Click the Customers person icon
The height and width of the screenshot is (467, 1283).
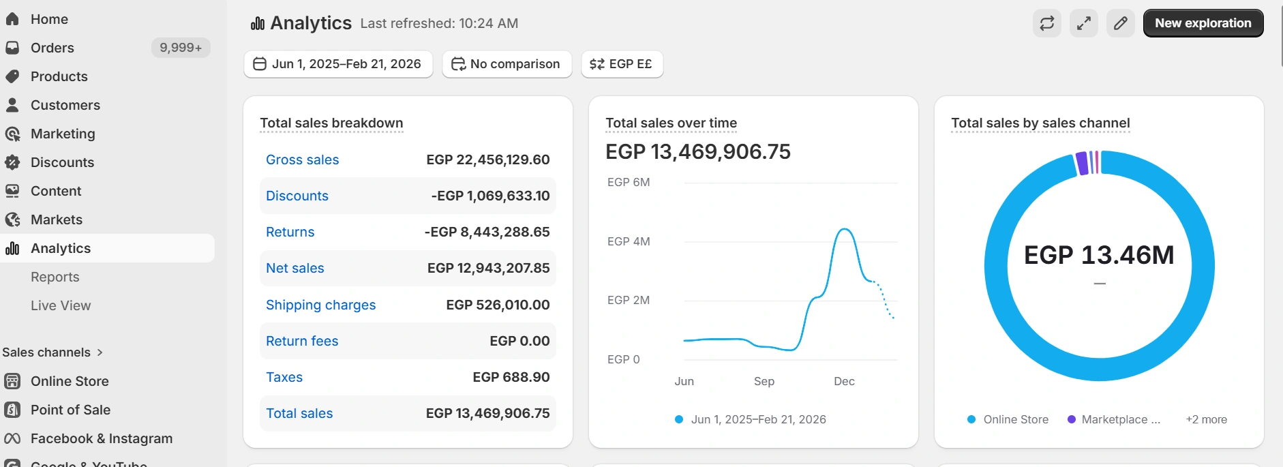(12, 105)
